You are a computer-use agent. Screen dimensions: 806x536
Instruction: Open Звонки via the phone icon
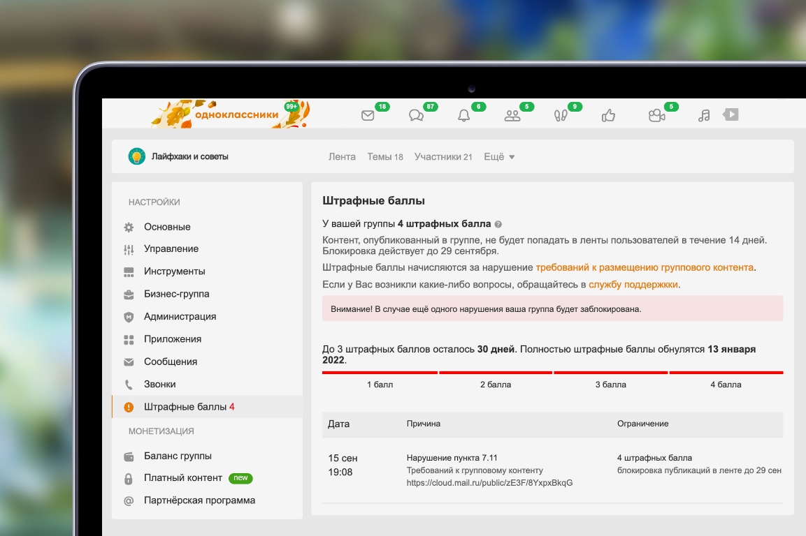pos(129,384)
